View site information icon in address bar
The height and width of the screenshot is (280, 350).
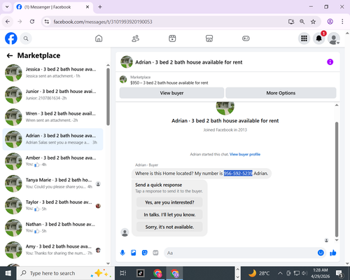pyautogui.click(x=47, y=22)
